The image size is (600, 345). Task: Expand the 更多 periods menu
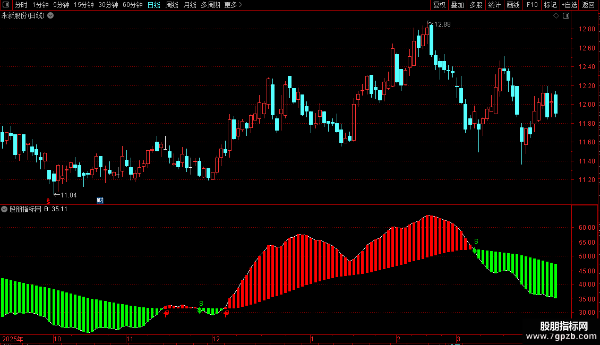(x=234, y=5)
